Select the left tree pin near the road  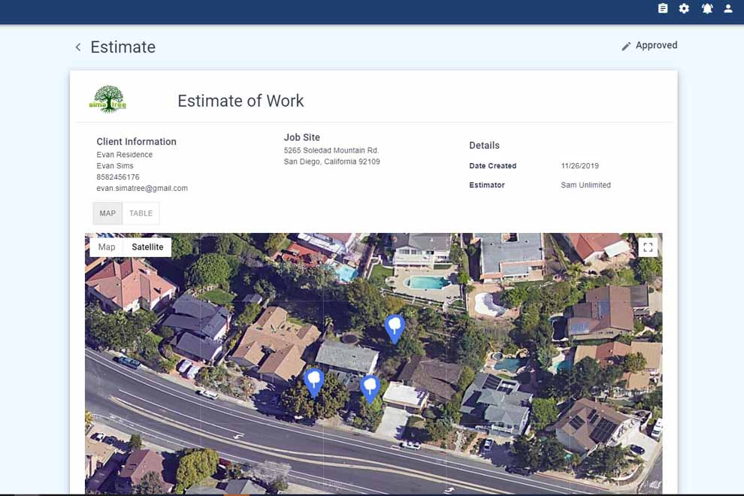pos(313,381)
